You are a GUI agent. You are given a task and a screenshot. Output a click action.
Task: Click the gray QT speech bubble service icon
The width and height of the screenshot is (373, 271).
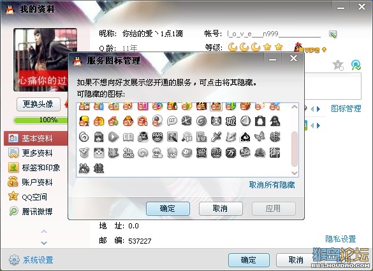[x=172, y=121]
